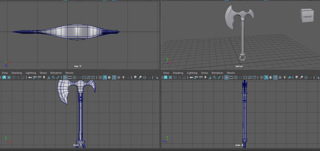320x151 pixels.
Task: Expand the Lighting dropdown menu of the side view
Action: [192, 73]
